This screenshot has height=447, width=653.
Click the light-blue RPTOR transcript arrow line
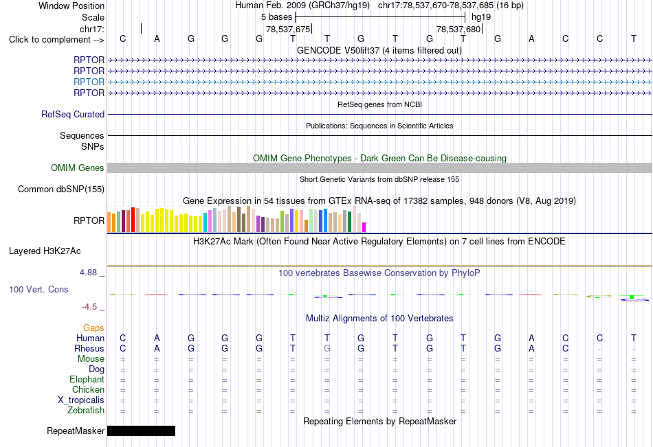[x=379, y=82]
